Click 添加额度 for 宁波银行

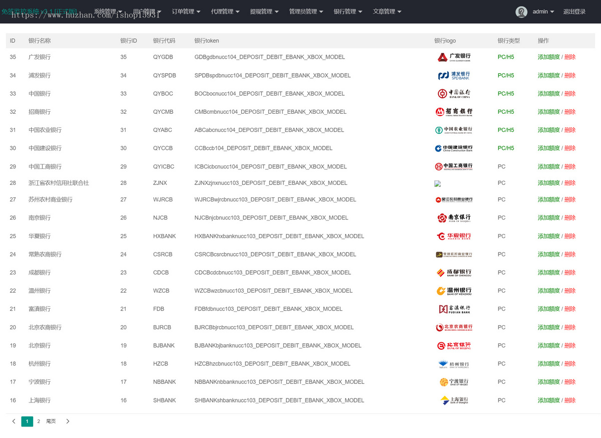pos(548,382)
